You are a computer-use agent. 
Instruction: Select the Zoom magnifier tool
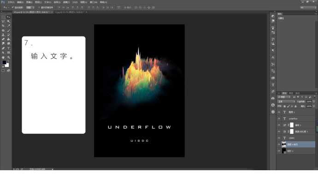[x=8, y=57]
